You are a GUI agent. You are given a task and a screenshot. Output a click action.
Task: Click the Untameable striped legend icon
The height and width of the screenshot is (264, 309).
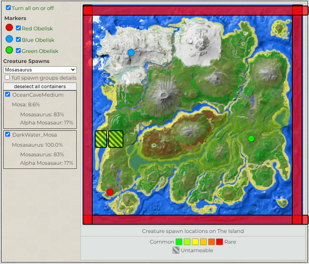(x=176, y=250)
